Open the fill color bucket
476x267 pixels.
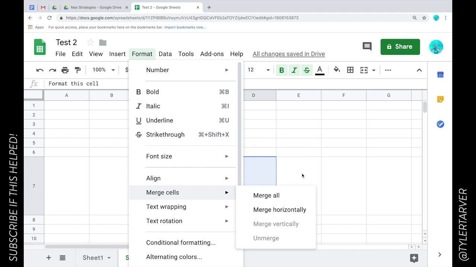(337, 70)
